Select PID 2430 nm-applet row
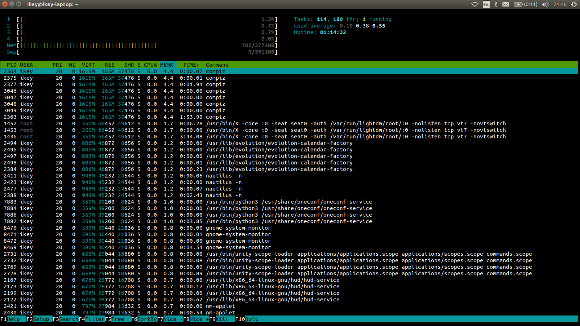Image resolution: width=580 pixels, height=326 pixels. click(x=289, y=313)
